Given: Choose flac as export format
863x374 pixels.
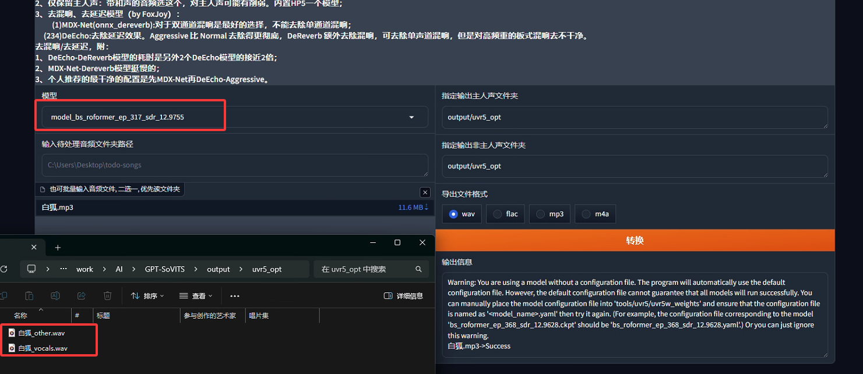Looking at the screenshot, I should 505,214.
